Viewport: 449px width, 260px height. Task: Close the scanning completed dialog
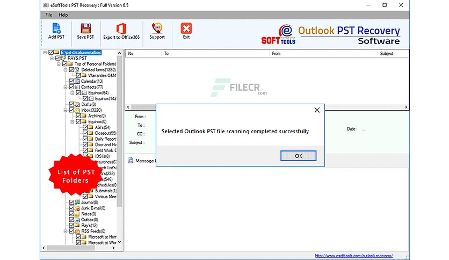(x=317, y=110)
